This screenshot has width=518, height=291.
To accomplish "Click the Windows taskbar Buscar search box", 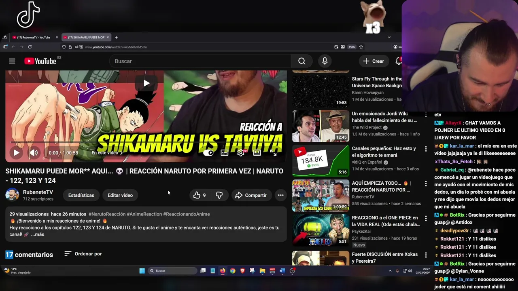I will [172, 271].
